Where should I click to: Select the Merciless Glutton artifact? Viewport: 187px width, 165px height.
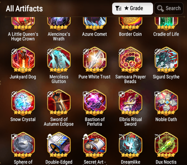[x=59, y=60]
